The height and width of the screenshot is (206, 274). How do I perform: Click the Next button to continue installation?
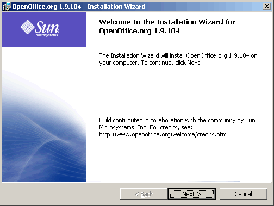(192, 194)
